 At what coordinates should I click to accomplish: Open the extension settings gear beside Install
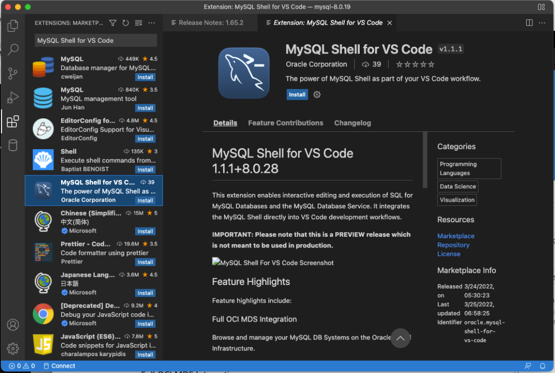pyautogui.click(x=317, y=94)
